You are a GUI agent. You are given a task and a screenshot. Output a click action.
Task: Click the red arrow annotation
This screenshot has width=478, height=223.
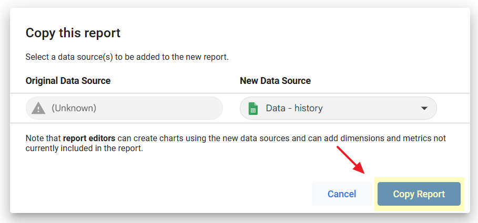tap(350, 160)
